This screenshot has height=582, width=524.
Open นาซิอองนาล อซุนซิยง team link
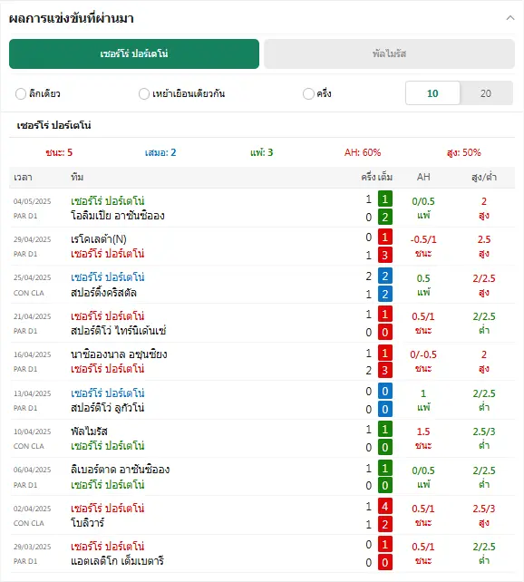click(x=119, y=354)
